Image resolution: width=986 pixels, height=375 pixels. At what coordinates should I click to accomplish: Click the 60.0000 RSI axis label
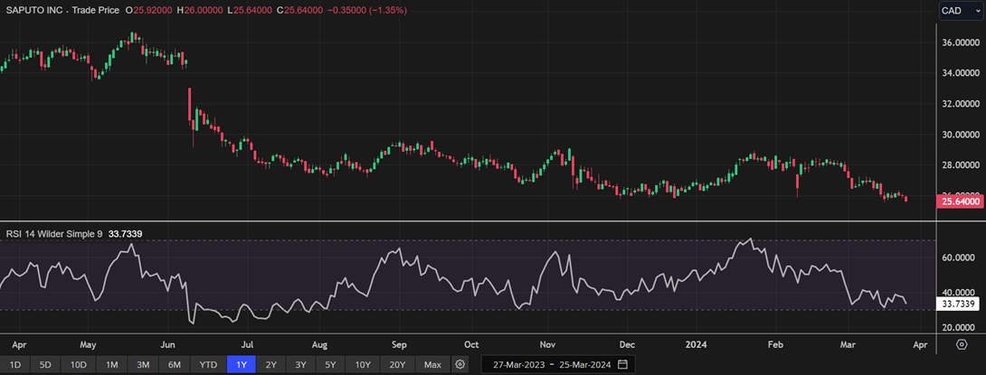[960, 258]
